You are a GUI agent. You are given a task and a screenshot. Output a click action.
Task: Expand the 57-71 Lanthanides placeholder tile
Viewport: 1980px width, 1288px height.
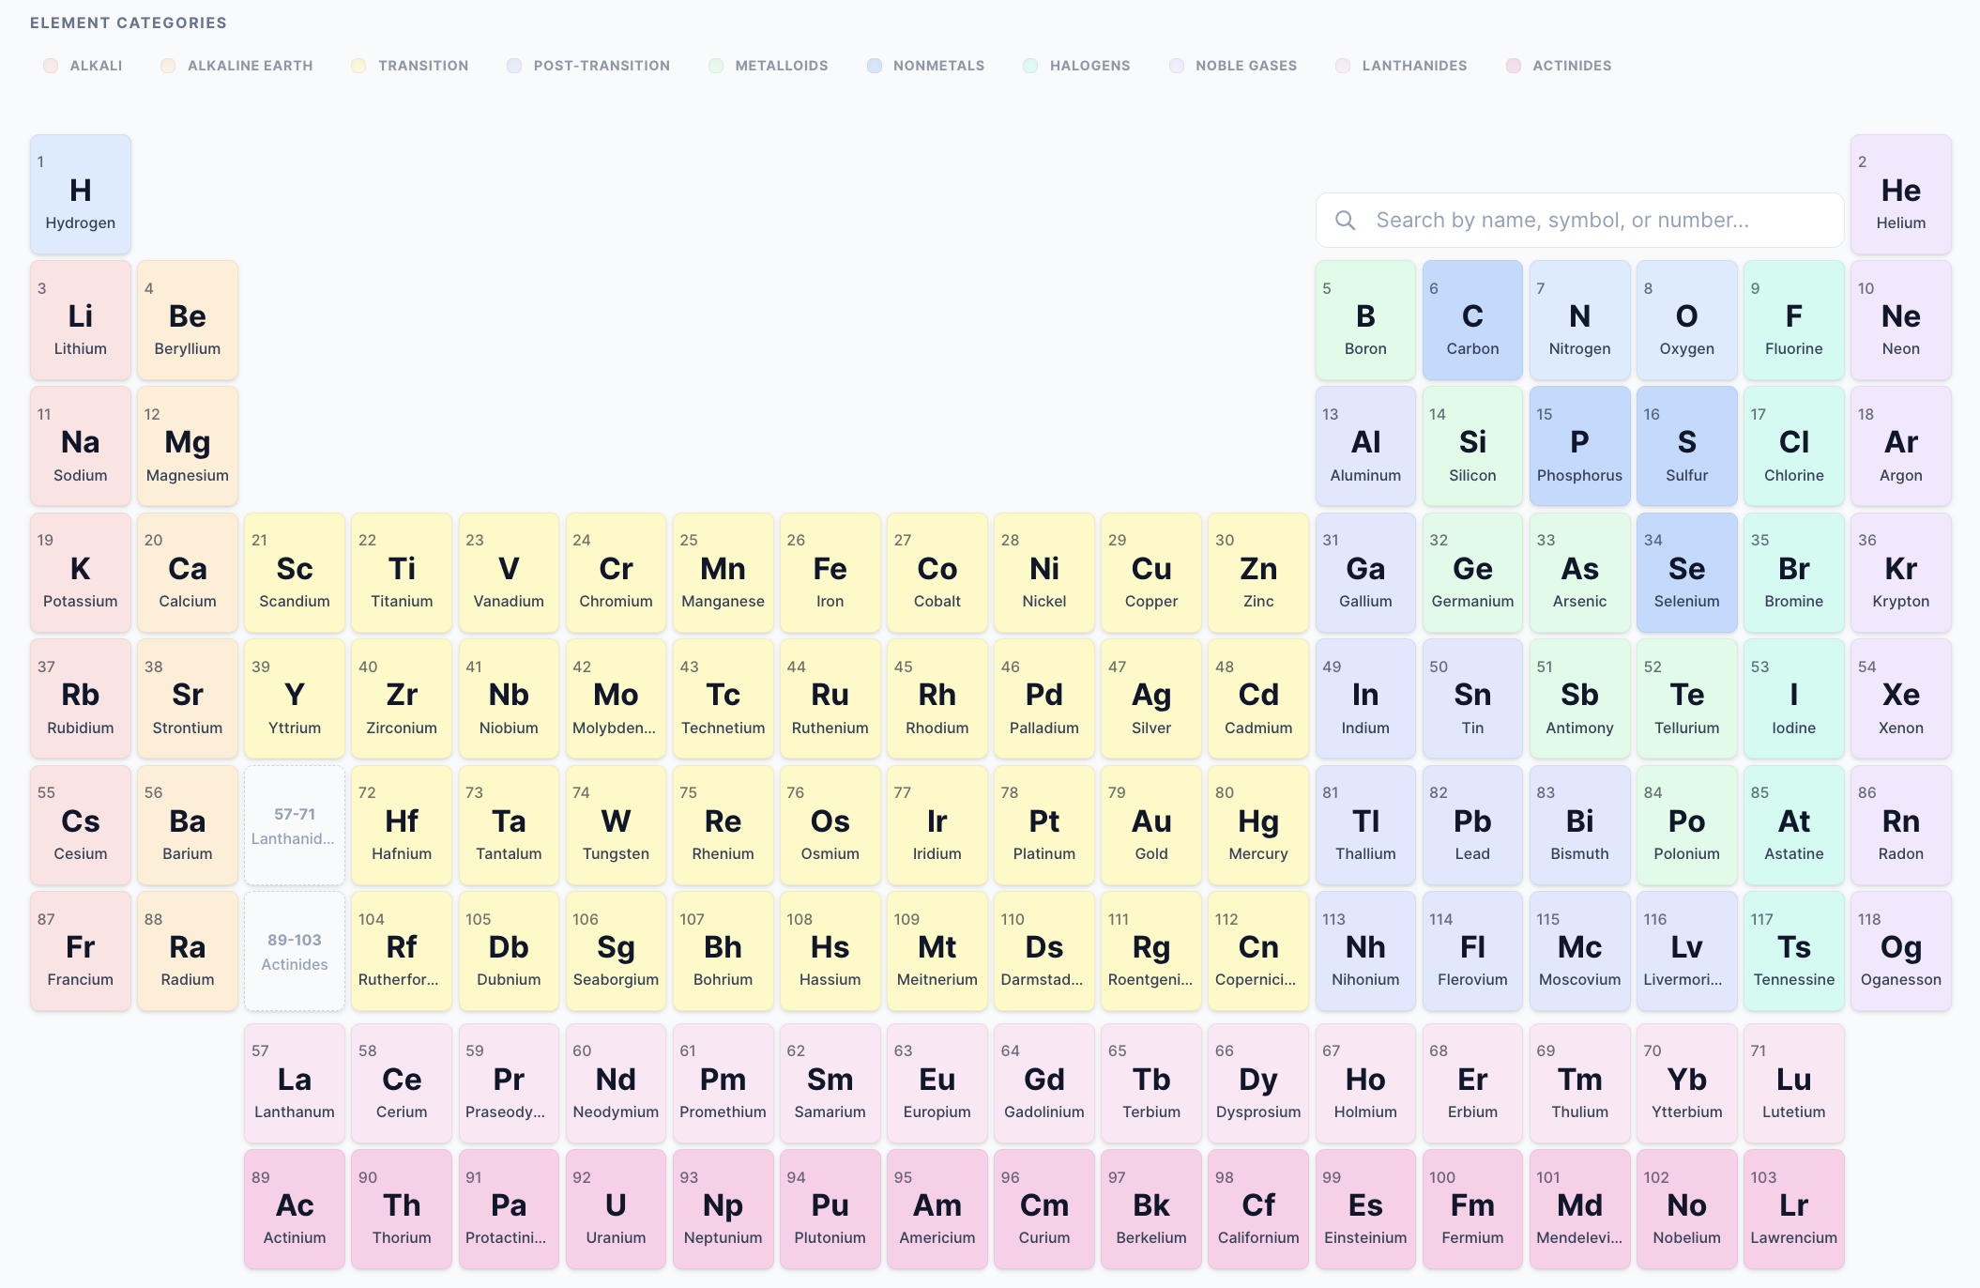[294, 825]
